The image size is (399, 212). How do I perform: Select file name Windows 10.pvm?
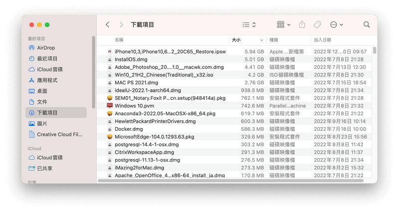134,106
